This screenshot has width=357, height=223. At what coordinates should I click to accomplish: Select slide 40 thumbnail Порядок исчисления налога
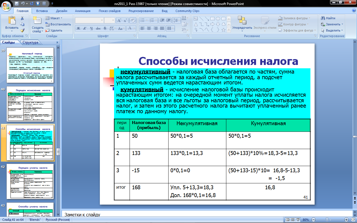[30, 103]
